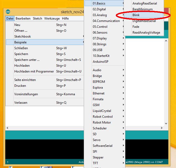Expand Audio library examples

click(x=105, y=70)
